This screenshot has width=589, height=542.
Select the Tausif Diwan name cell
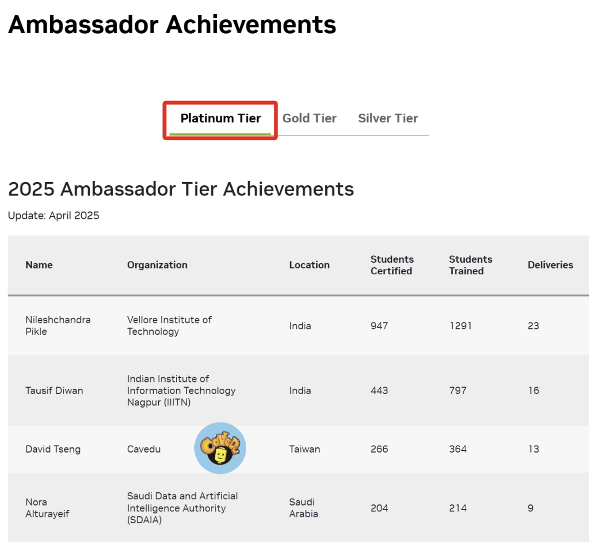(54, 391)
